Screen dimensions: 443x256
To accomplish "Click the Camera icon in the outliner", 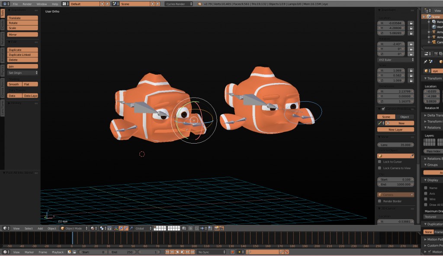I will (433, 42).
